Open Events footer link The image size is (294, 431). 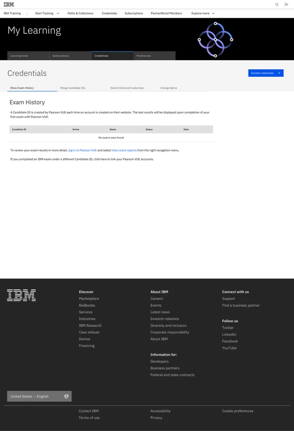click(156, 305)
